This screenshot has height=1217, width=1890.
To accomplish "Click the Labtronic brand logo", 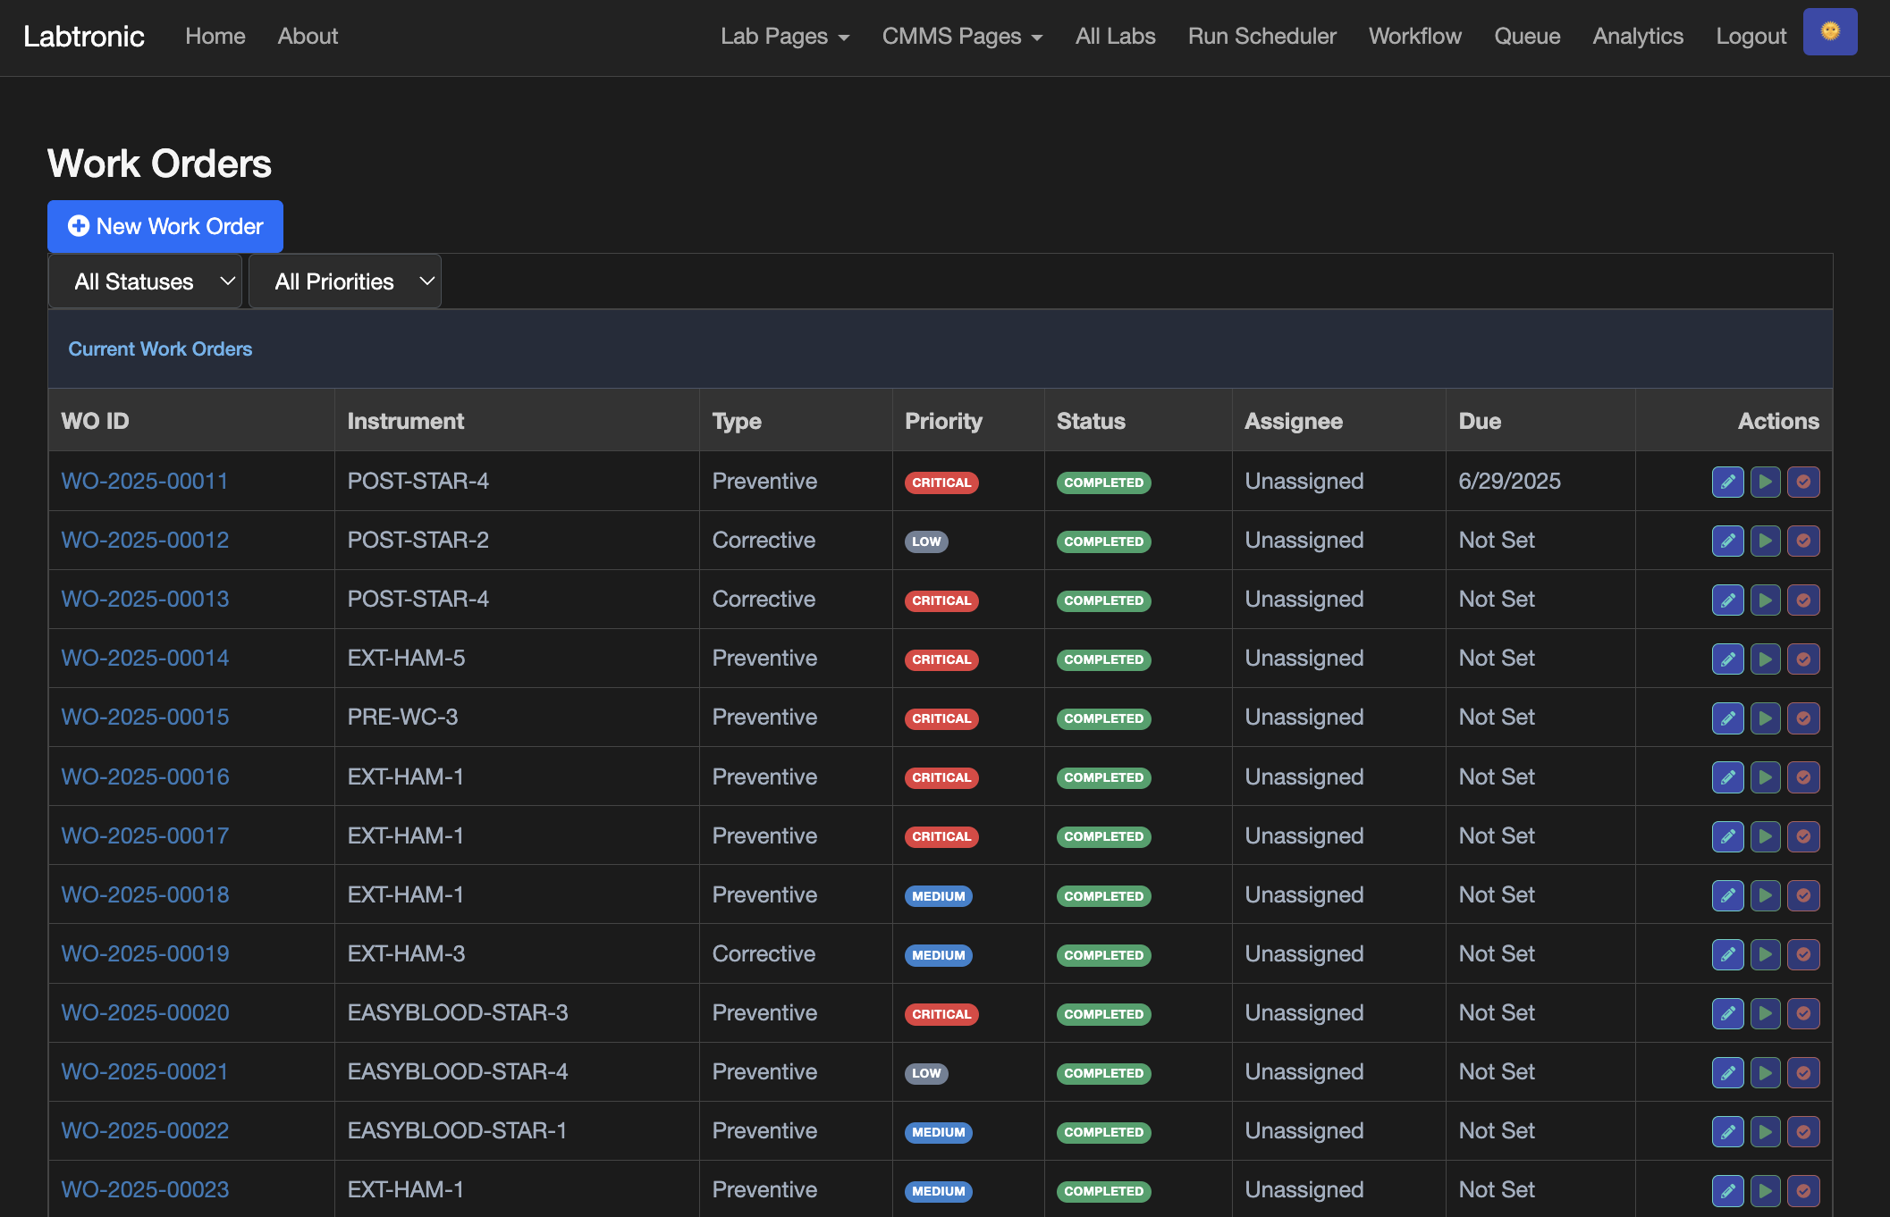I will [x=84, y=37].
